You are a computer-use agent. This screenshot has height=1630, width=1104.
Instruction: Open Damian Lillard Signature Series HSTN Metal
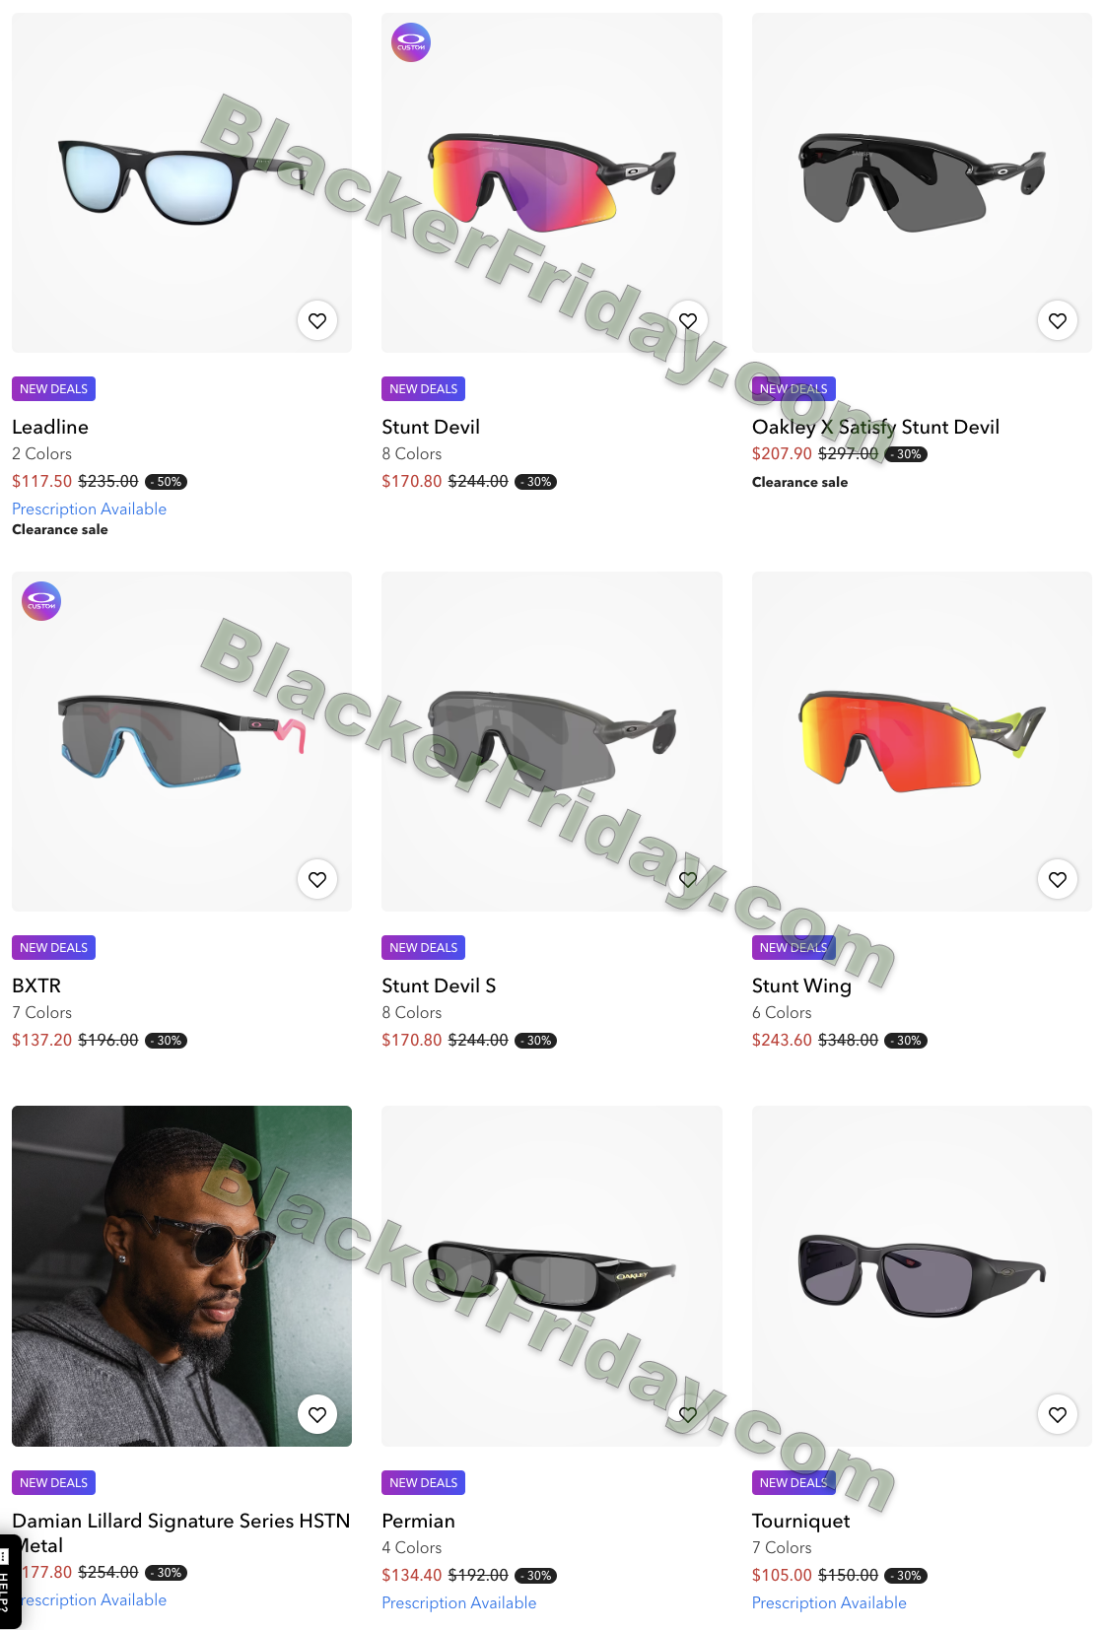click(181, 1532)
